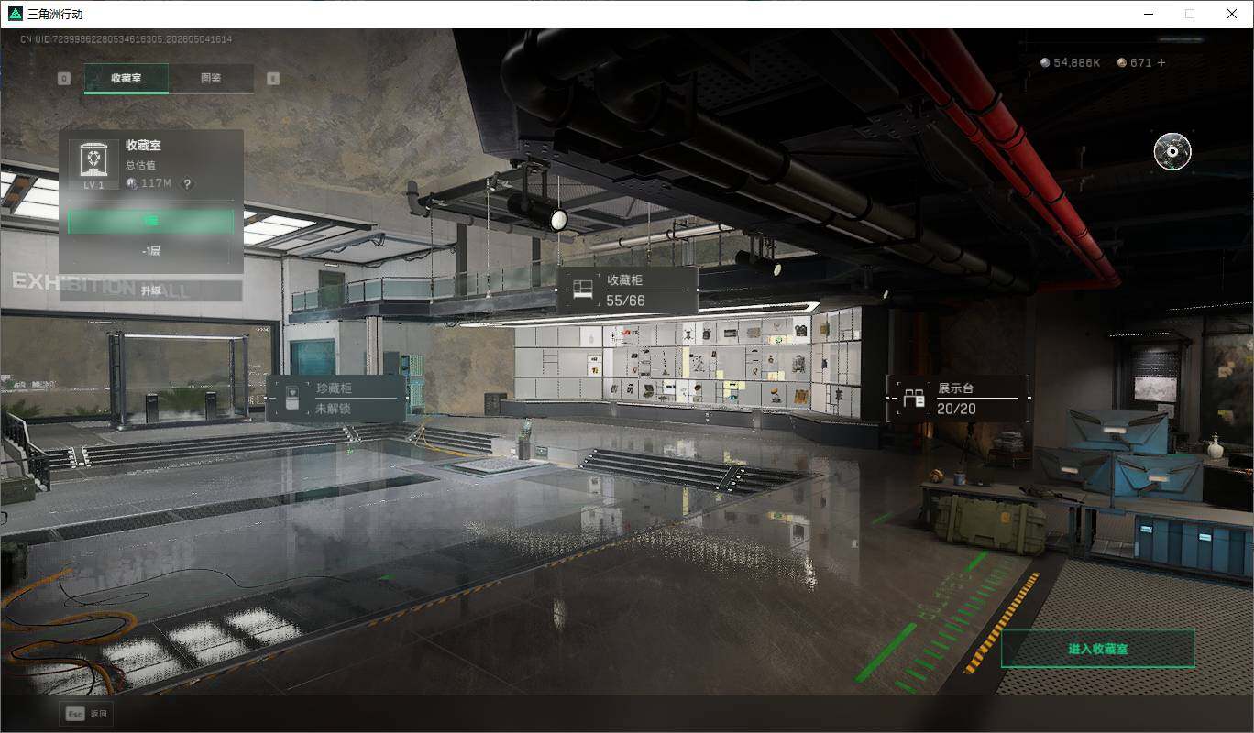Click the 671 currency value
Screen dimensions: 1254x733
1140,63
